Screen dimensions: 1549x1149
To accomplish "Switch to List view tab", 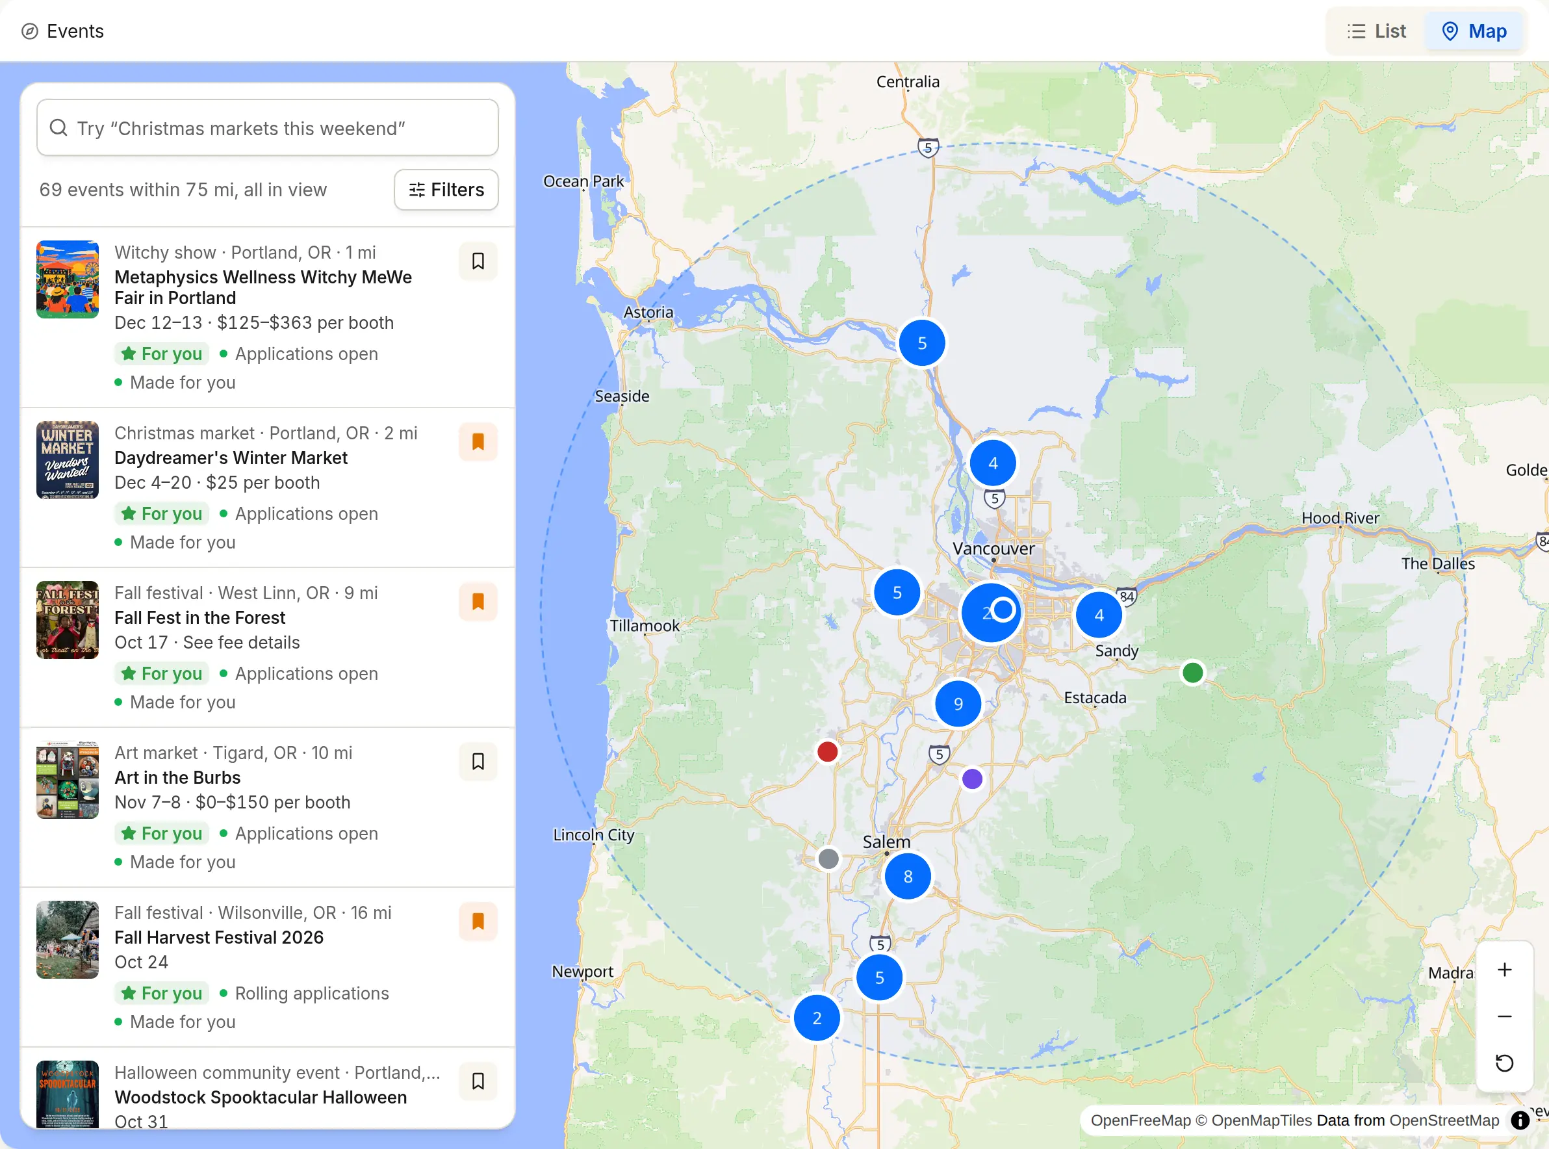I will pos(1377,31).
